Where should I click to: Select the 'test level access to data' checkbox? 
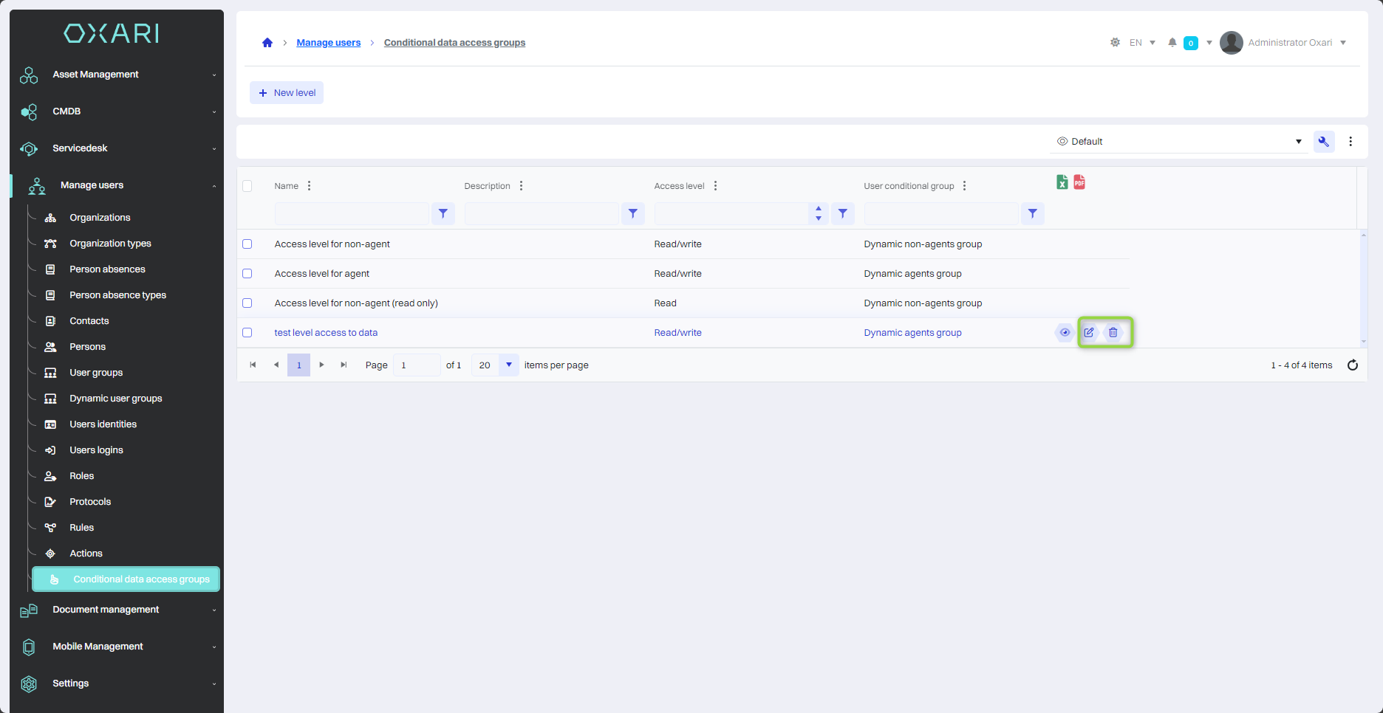[x=247, y=333]
